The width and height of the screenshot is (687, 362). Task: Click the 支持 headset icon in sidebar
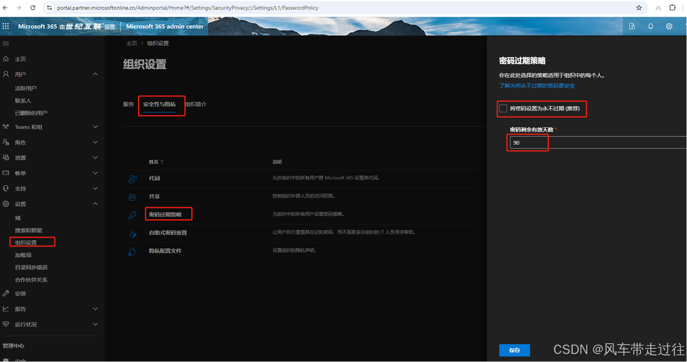pos(6,189)
